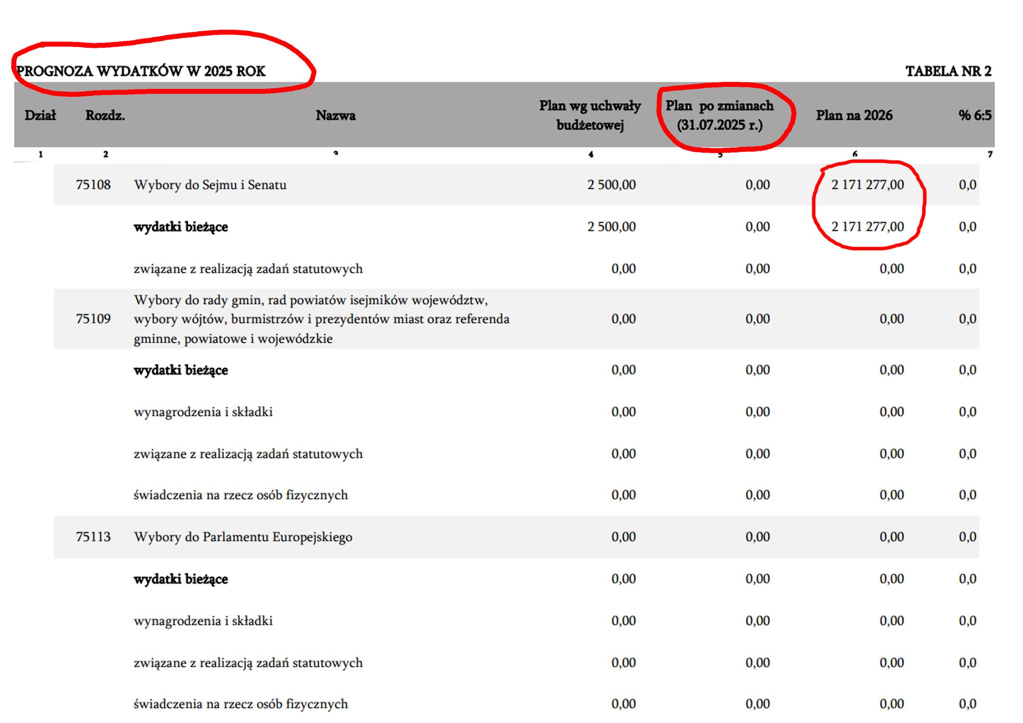Click the chapter code 75113
Image resolution: width=1023 pixels, height=723 pixels.
coord(93,537)
